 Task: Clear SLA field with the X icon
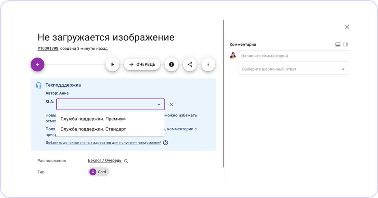click(171, 104)
